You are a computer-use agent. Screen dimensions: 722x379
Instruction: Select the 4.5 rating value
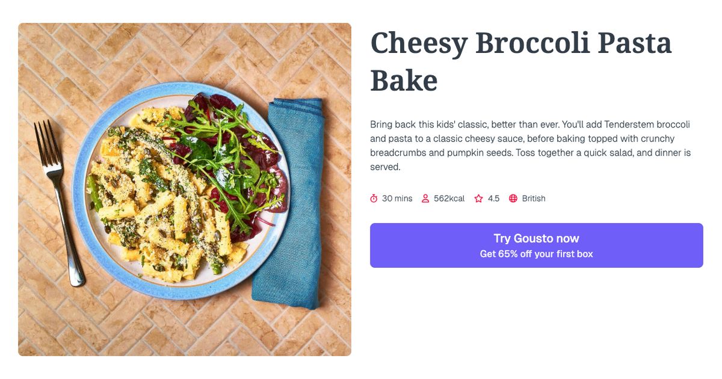tap(494, 198)
